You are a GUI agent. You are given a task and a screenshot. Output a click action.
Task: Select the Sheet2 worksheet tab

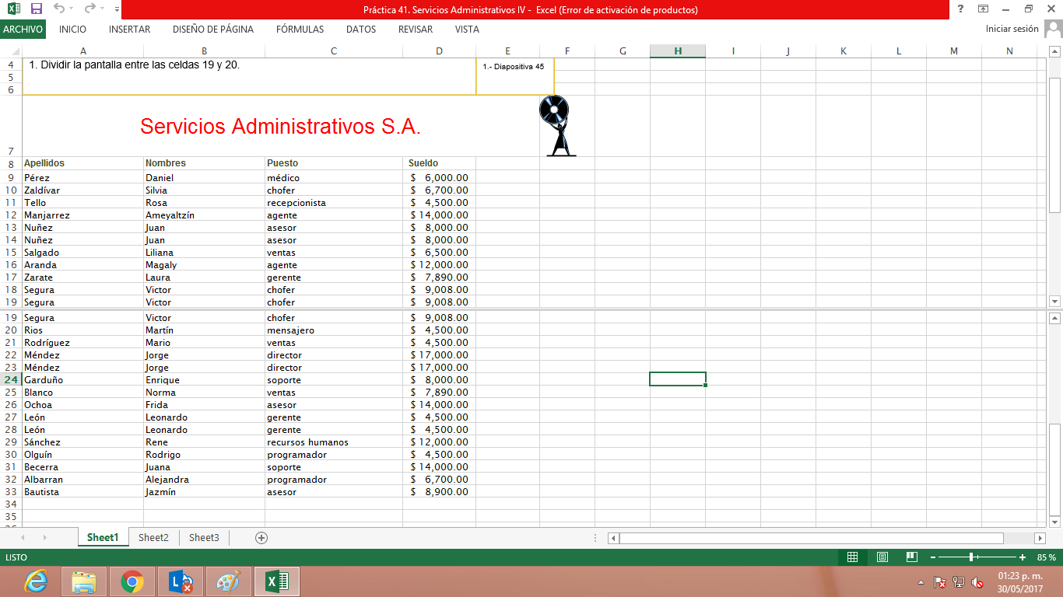point(153,537)
